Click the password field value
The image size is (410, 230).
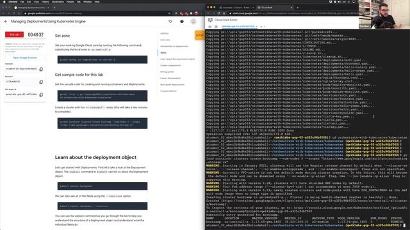(21, 82)
